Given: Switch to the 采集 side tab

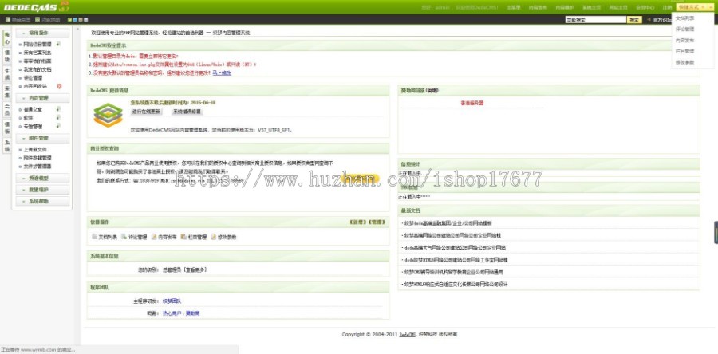Looking at the screenshot, I should click(7, 92).
